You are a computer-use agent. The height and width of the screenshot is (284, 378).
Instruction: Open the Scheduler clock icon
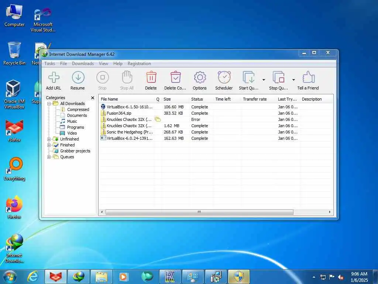pyautogui.click(x=224, y=77)
